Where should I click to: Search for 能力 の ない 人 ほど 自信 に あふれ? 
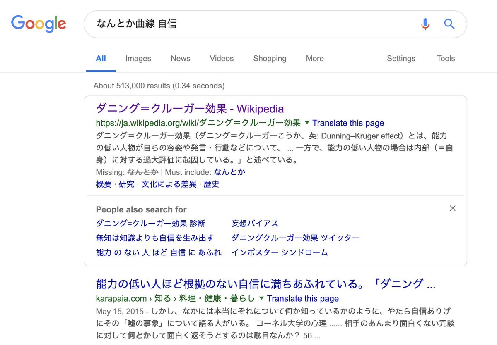click(159, 252)
